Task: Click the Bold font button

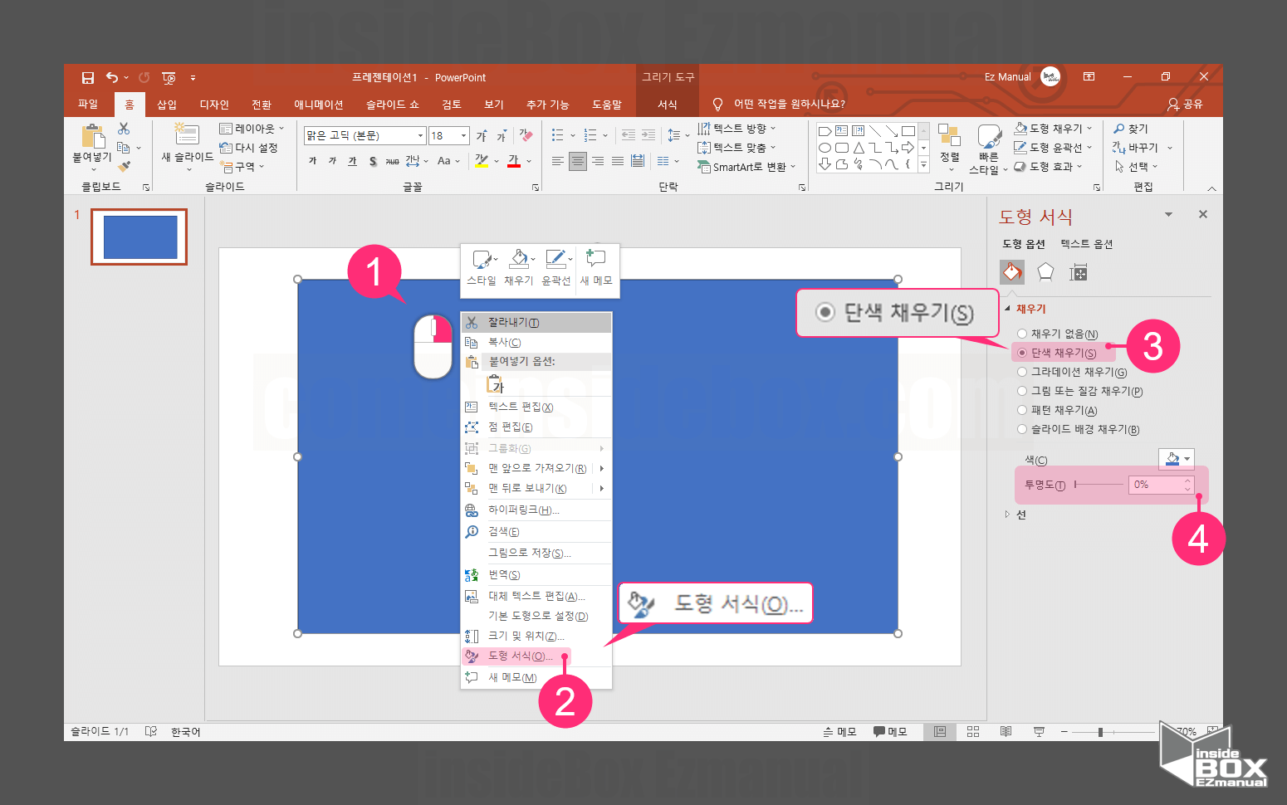Action: tap(312, 161)
